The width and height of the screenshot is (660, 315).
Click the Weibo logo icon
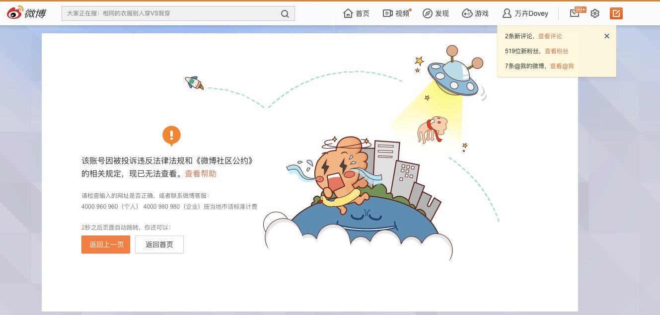(15, 13)
